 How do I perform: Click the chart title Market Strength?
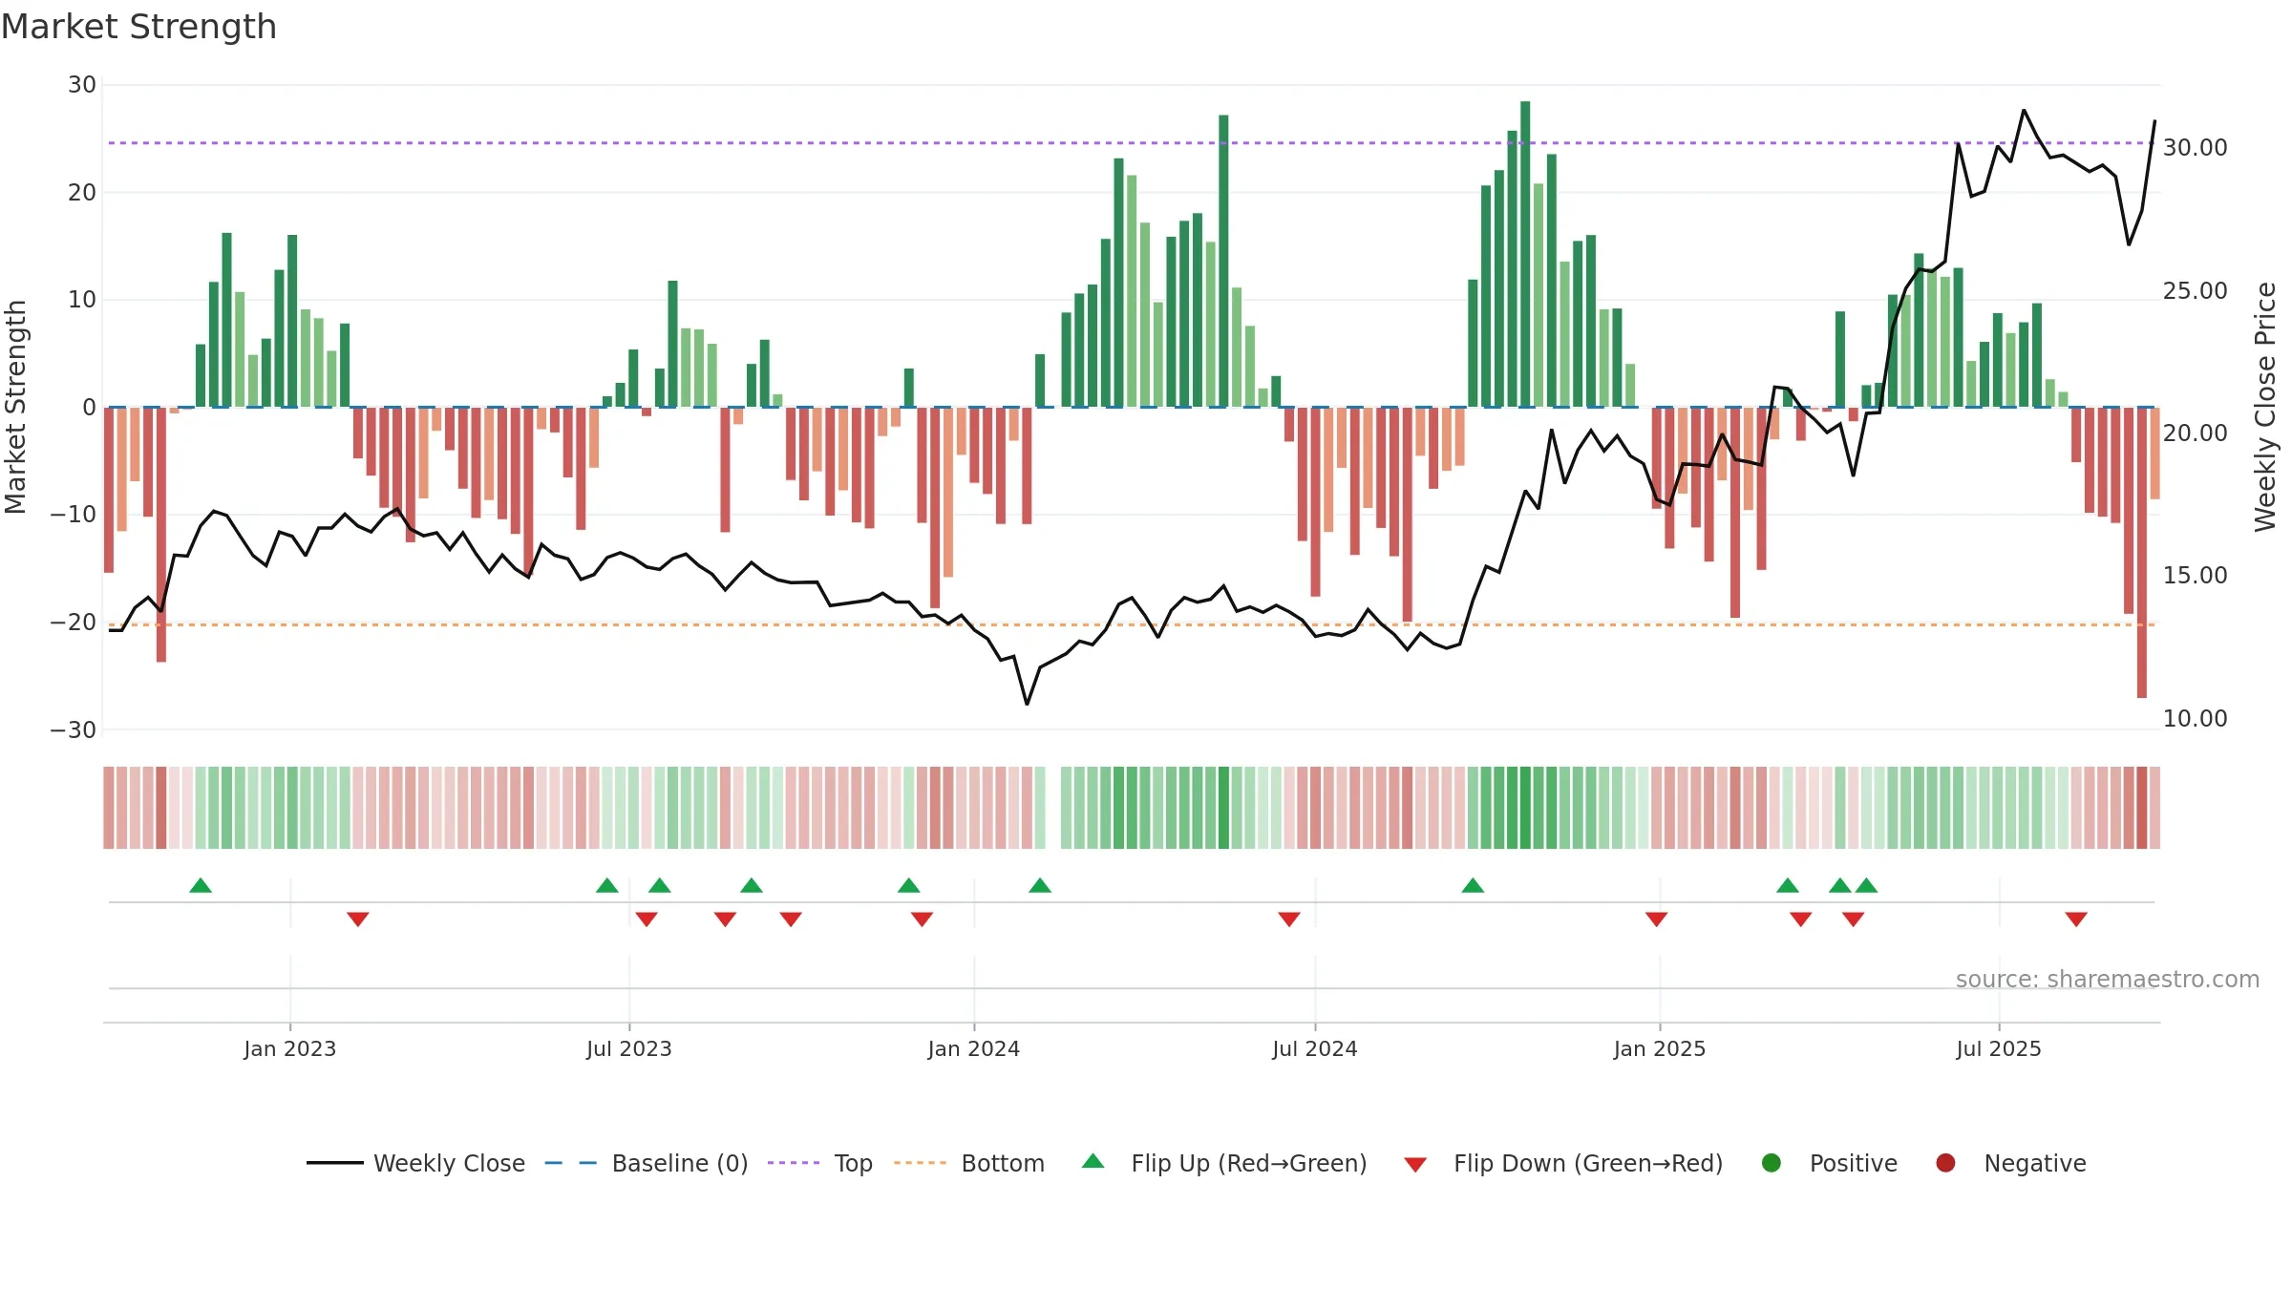click(x=139, y=27)
